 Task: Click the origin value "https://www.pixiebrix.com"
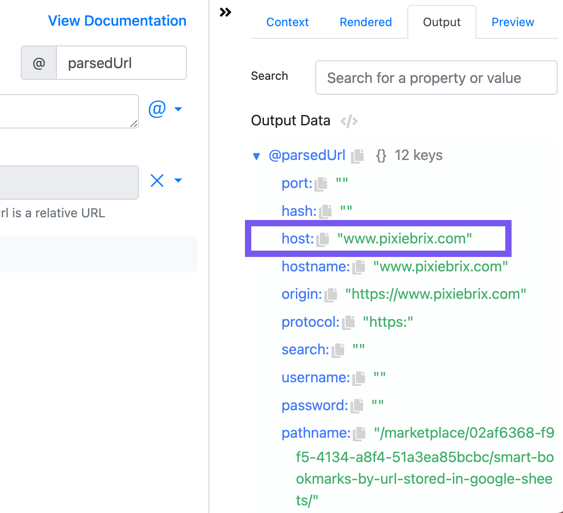pyautogui.click(x=436, y=294)
